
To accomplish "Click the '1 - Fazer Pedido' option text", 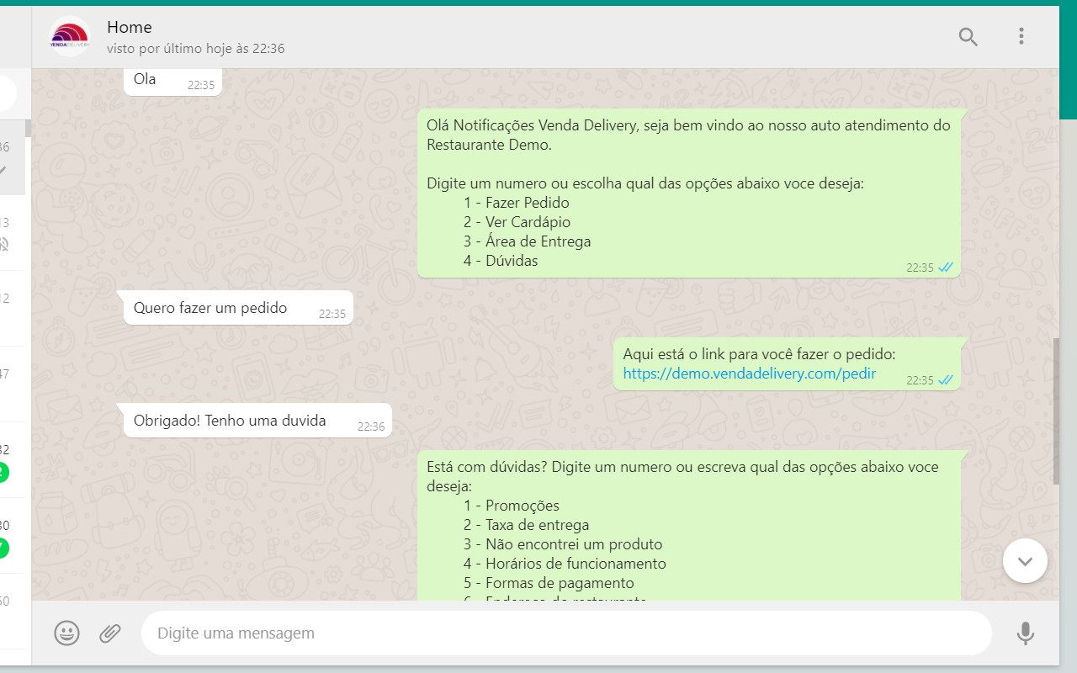I will (517, 203).
